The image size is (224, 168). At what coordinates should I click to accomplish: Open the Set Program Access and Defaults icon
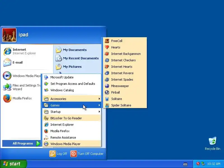46,84
